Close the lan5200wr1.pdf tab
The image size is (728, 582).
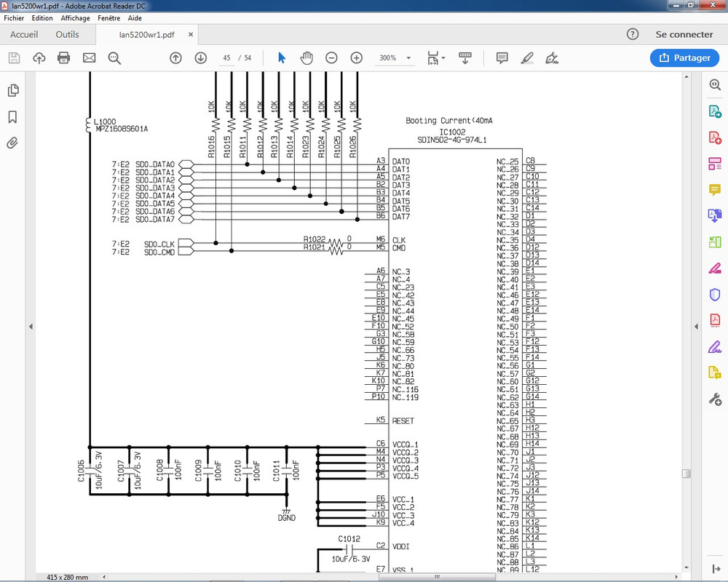pos(190,34)
